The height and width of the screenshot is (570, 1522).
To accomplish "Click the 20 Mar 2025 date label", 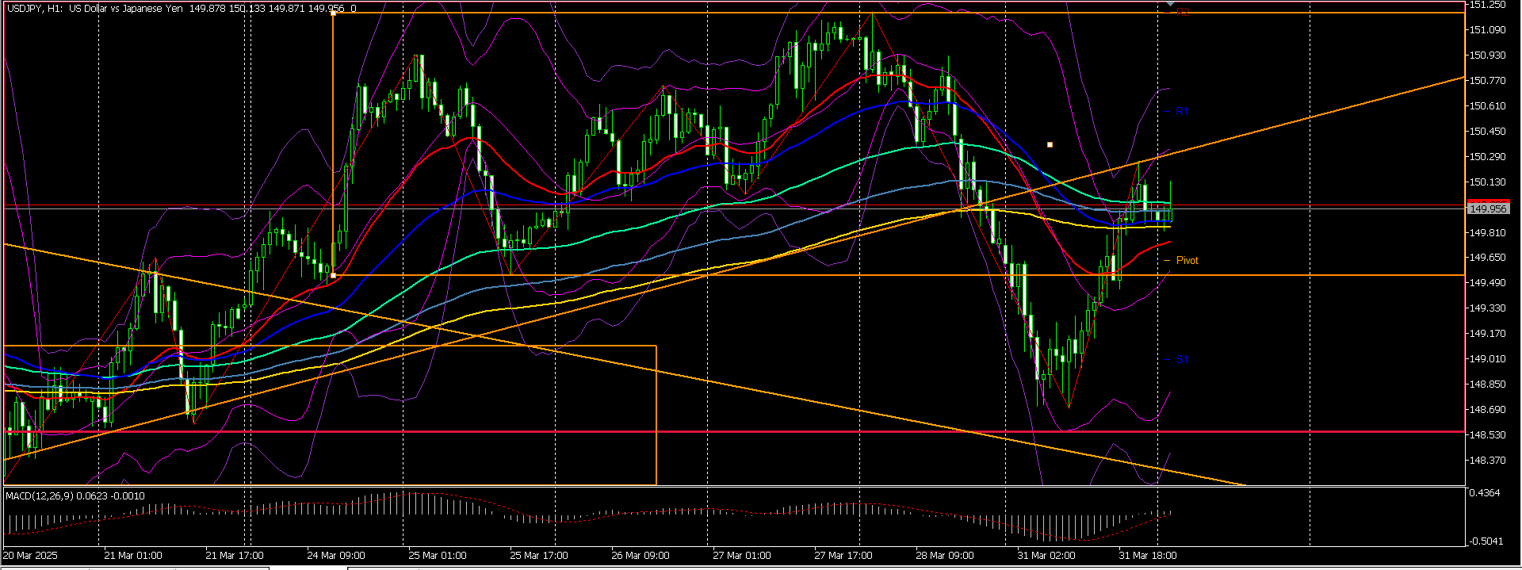I will click(x=32, y=556).
